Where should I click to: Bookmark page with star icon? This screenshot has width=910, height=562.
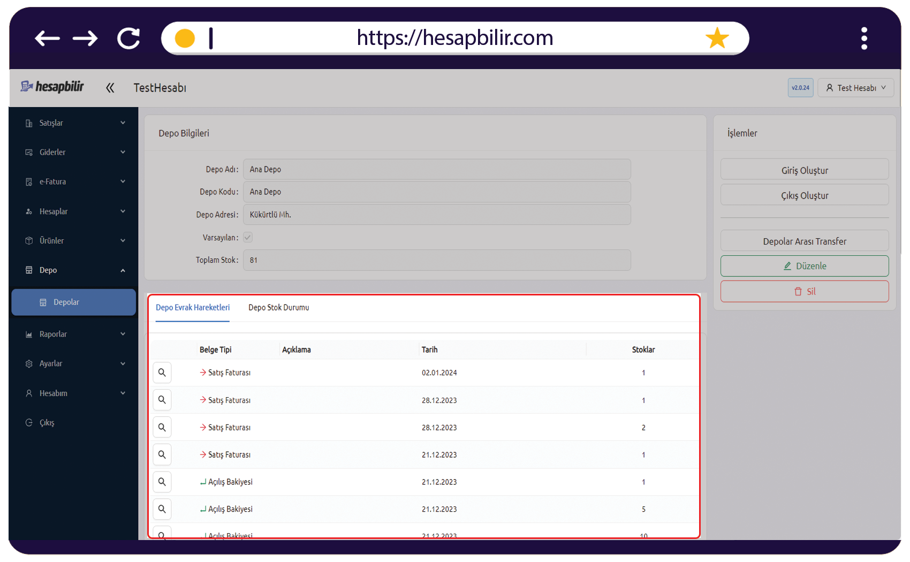(x=717, y=38)
